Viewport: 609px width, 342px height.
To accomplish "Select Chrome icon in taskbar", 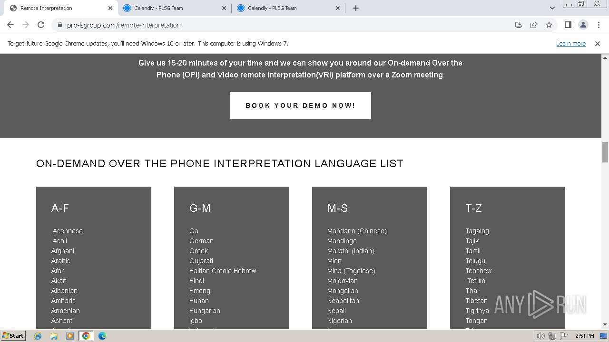I will pos(86,336).
